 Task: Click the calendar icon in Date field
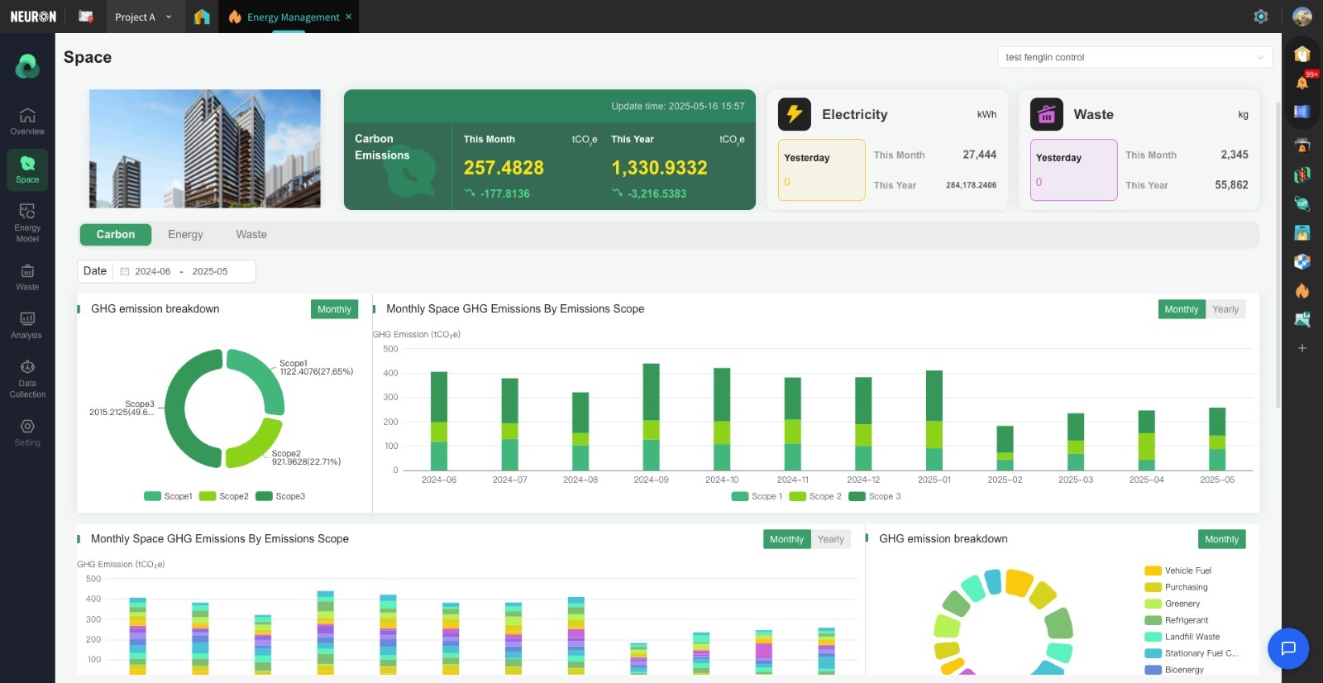[125, 271]
